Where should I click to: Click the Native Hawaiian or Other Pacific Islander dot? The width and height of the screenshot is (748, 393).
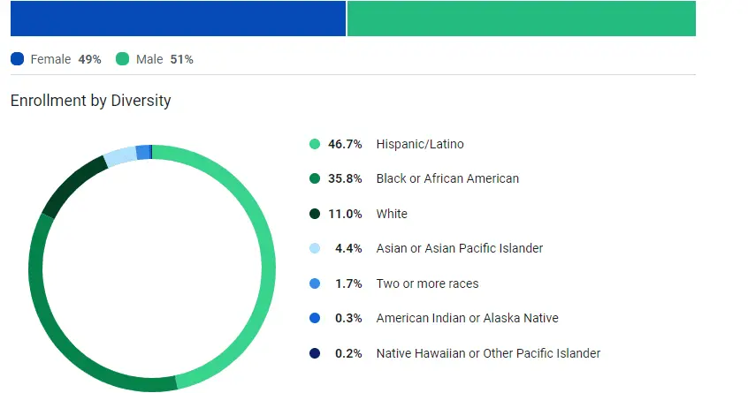[315, 353]
